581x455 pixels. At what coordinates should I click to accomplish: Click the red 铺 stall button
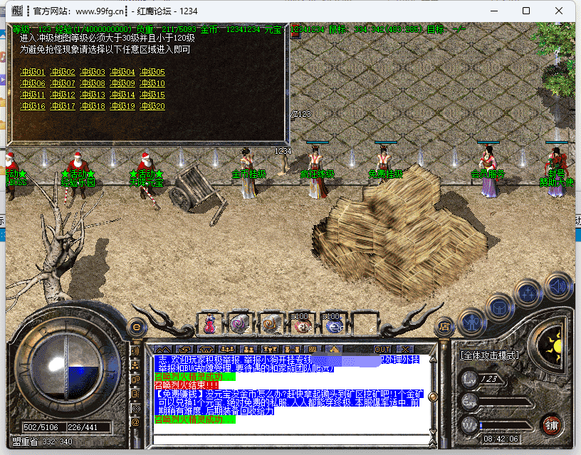pyautogui.click(x=551, y=427)
